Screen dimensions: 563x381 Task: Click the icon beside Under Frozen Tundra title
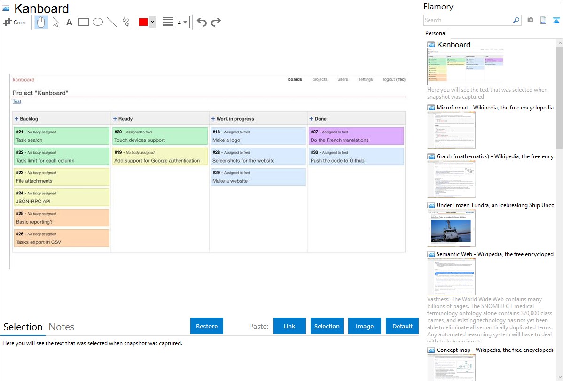pyautogui.click(x=431, y=205)
